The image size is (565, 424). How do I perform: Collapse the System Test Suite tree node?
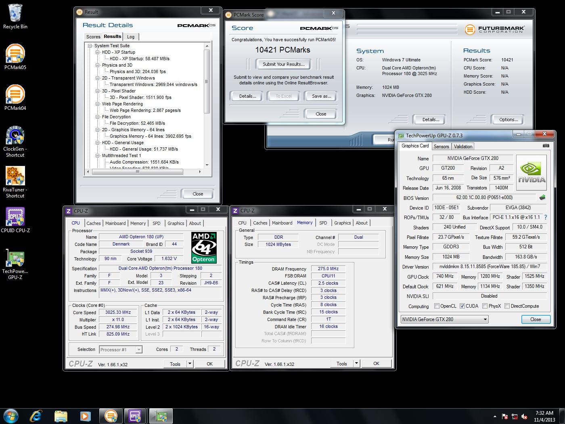point(90,46)
